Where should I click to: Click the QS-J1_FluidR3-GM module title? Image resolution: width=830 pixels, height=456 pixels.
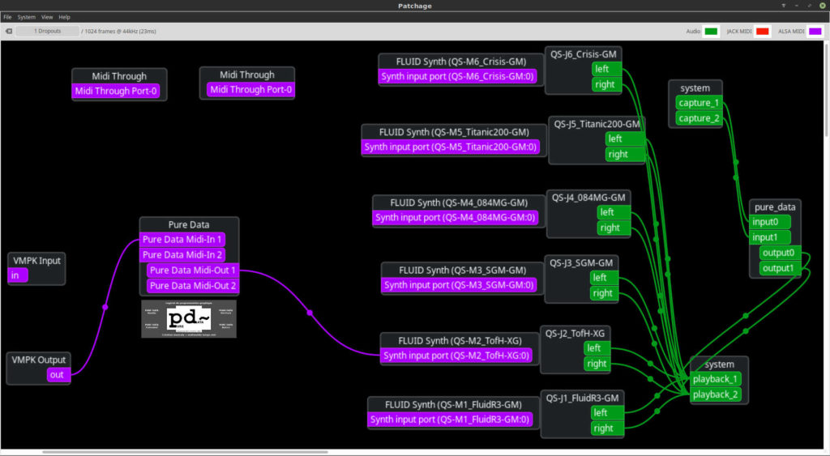pyautogui.click(x=582, y=398)
